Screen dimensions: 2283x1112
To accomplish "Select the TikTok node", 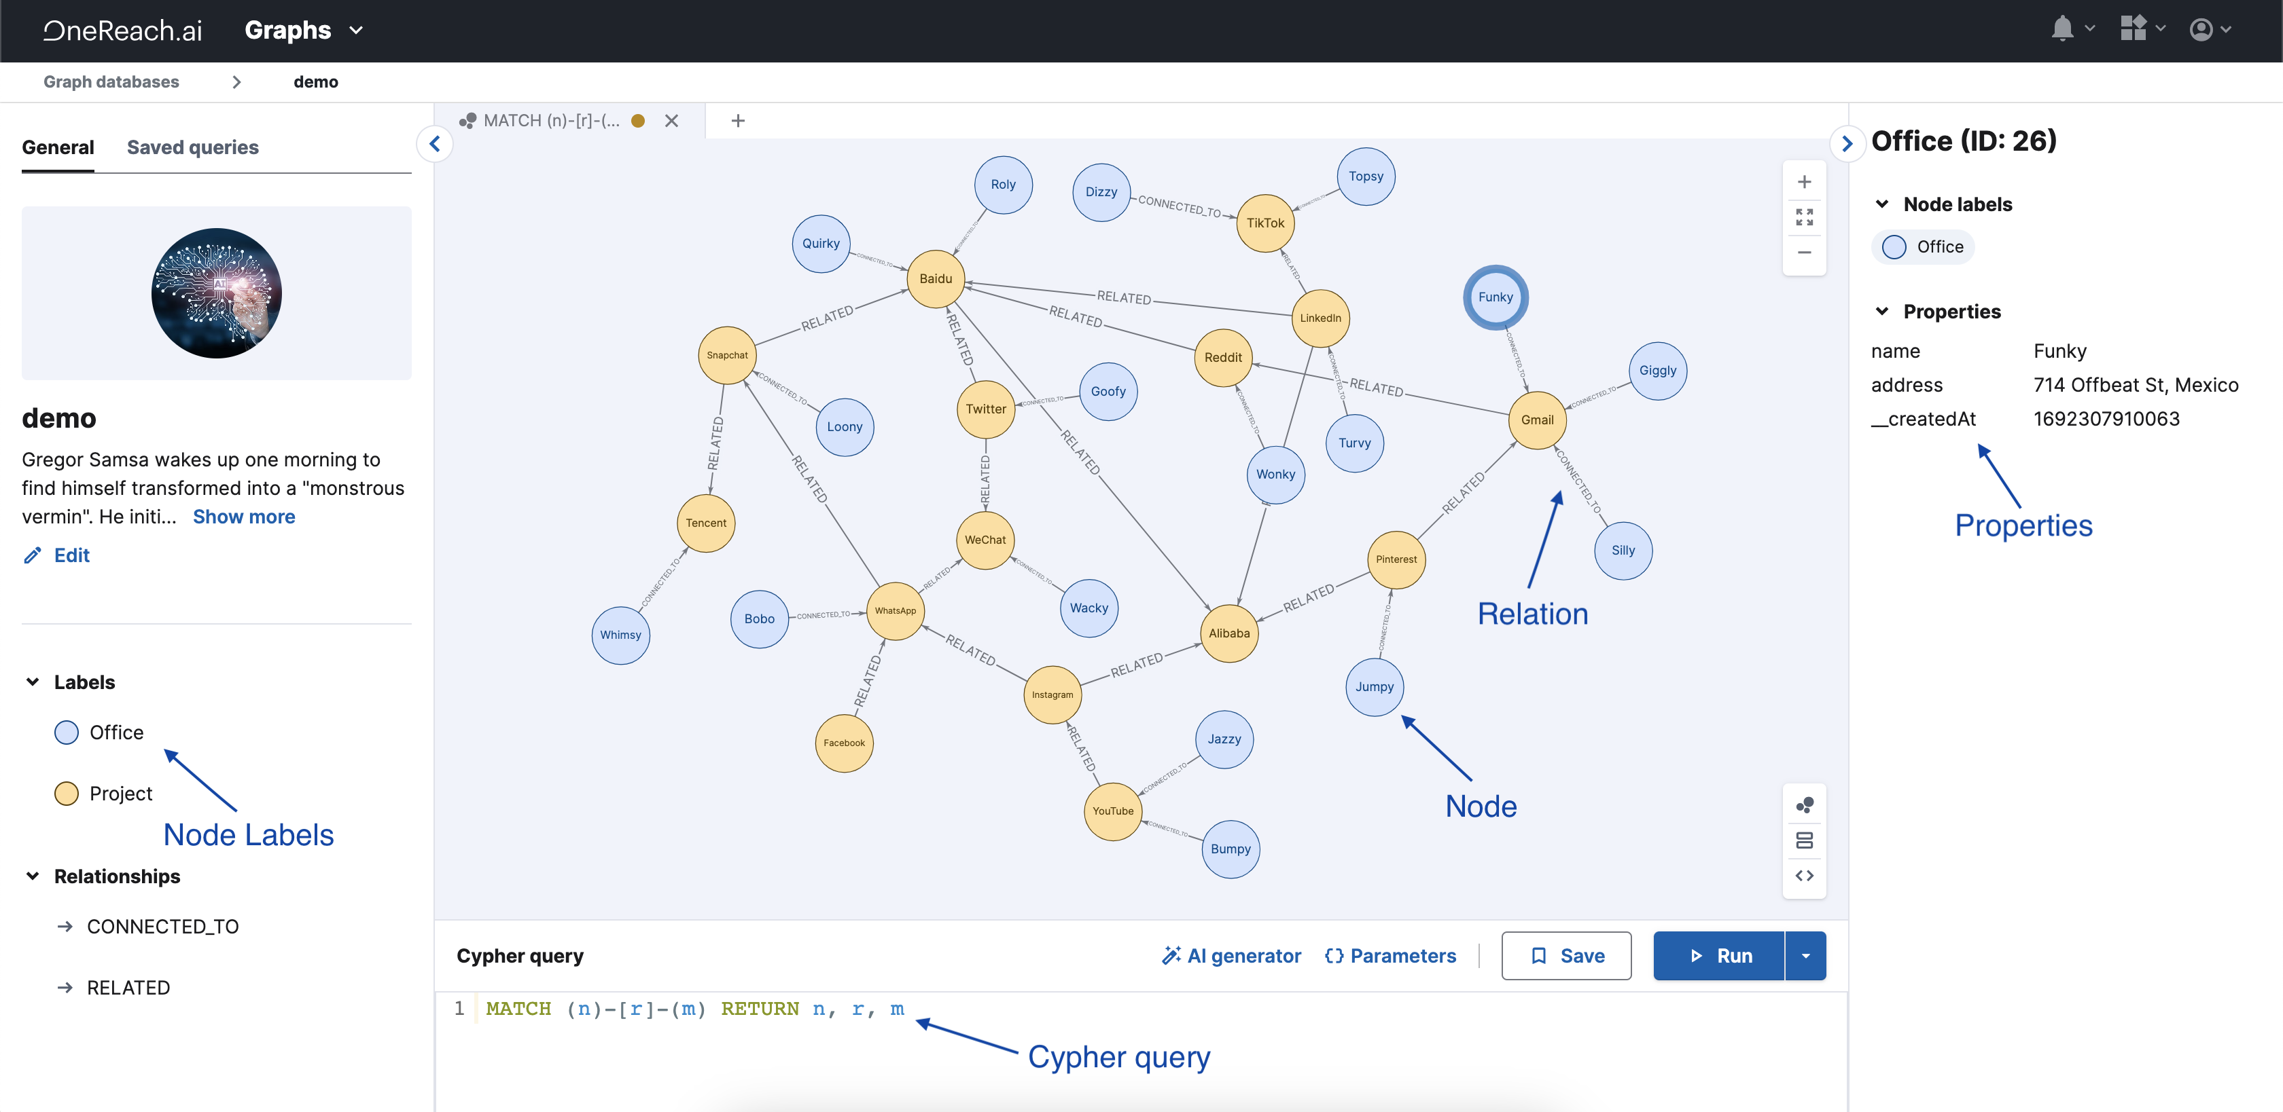I will (x=1264, y=223).
